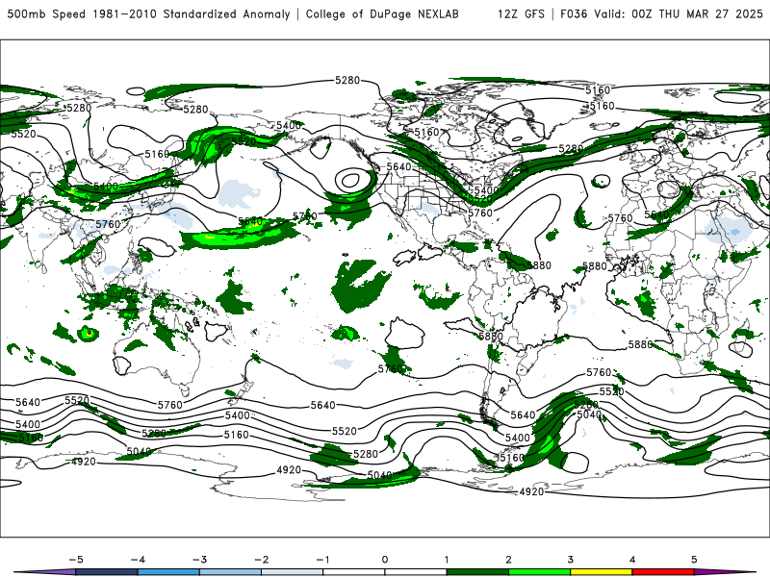This screenshot has height=577, width=770.
Task: Click the light blue -3 to -2 colorbar segment
Action: click(x=230, y=572)
